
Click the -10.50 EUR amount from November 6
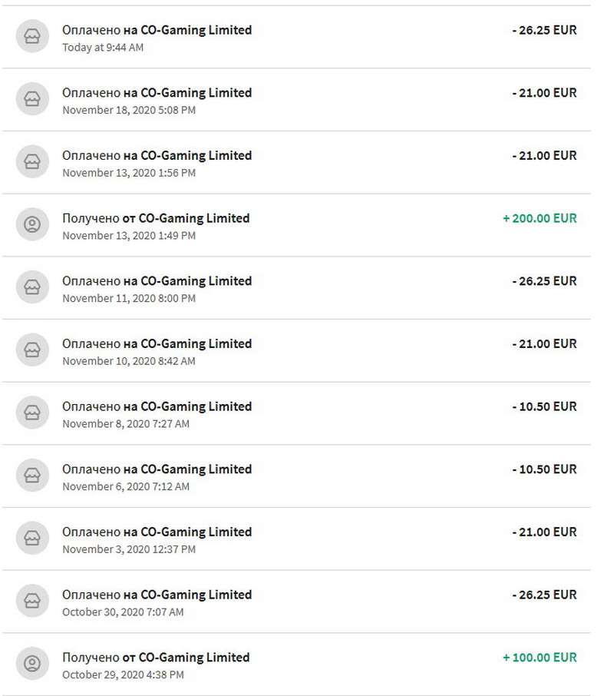(544, 469)
